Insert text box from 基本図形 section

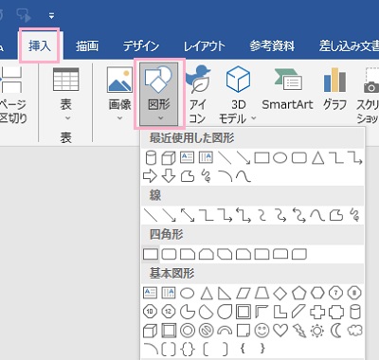click(150, 293)
